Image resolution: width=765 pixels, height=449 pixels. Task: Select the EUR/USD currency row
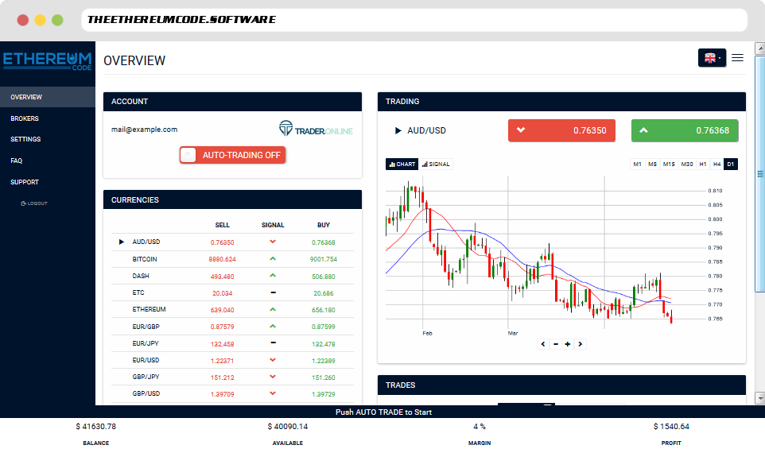coord(232,360)
